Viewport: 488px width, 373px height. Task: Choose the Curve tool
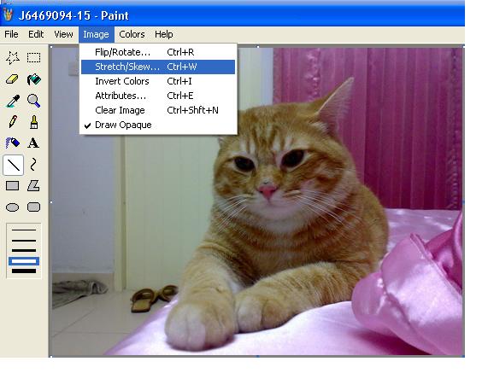[x=33, y=165]
